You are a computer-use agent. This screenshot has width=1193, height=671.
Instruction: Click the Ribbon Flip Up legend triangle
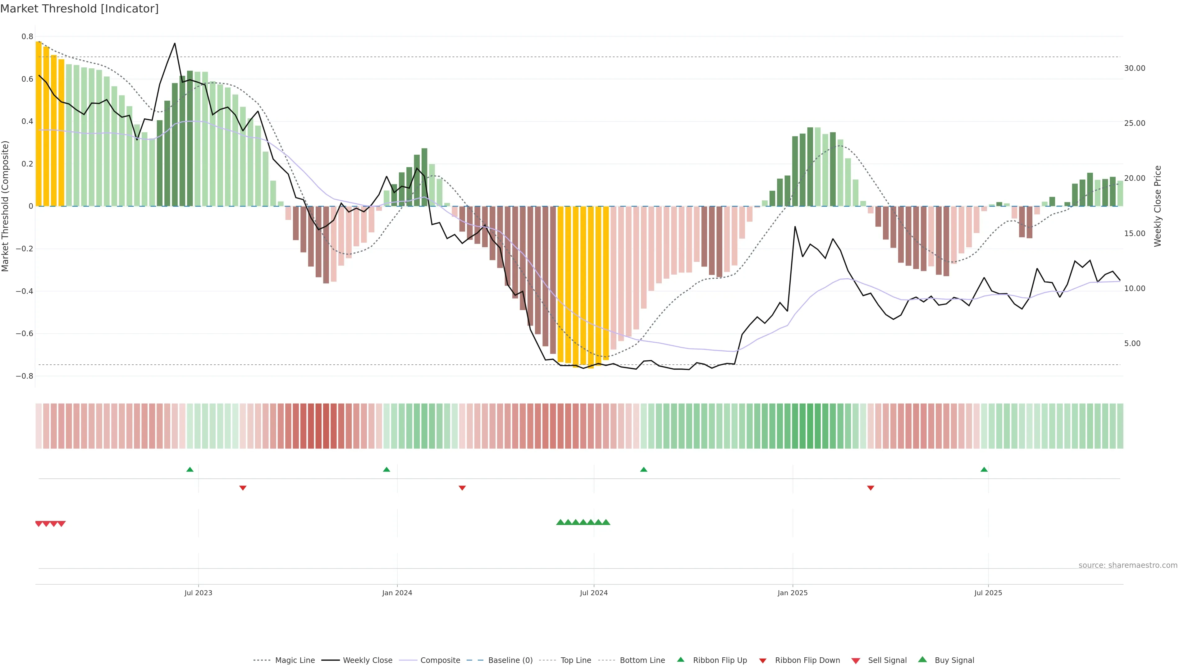pyautogui.click(x=680, y=660)
